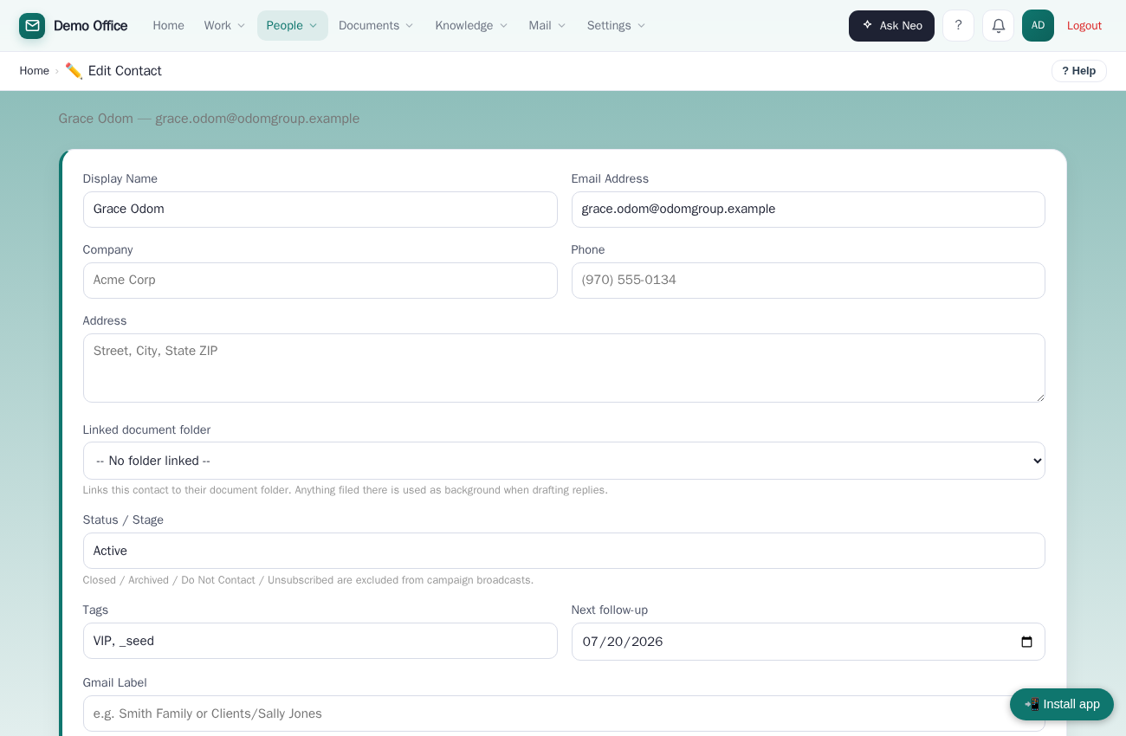Click the pencil icon beside Edit Contact
This screenshot has height=736, width=1126.
point(74,71)
